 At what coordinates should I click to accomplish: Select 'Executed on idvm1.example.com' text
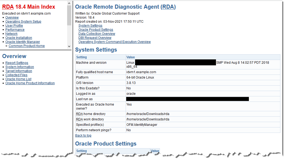[x=26, y=13]
